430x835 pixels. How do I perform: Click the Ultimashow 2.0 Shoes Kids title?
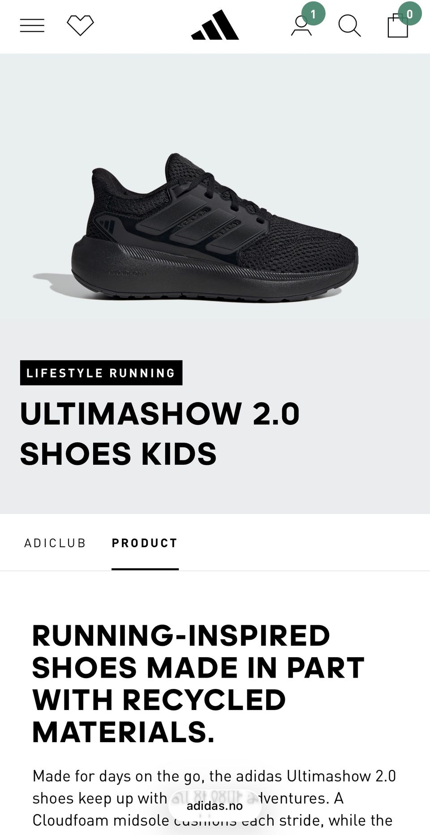[160, 433]
